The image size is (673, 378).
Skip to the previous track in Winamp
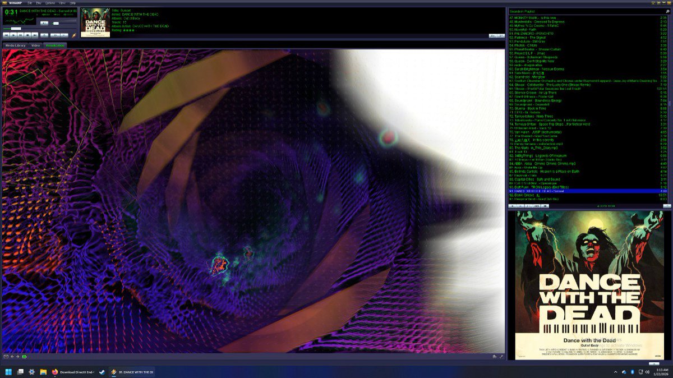pos(6,35)
